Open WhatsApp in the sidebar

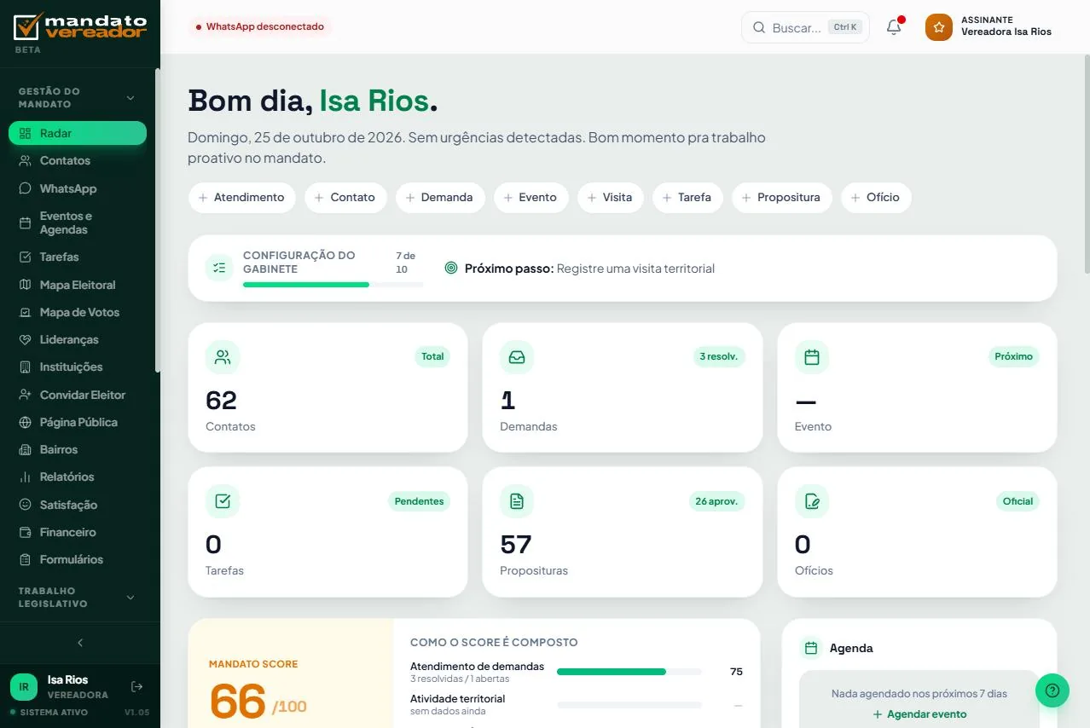click(78, 188)
